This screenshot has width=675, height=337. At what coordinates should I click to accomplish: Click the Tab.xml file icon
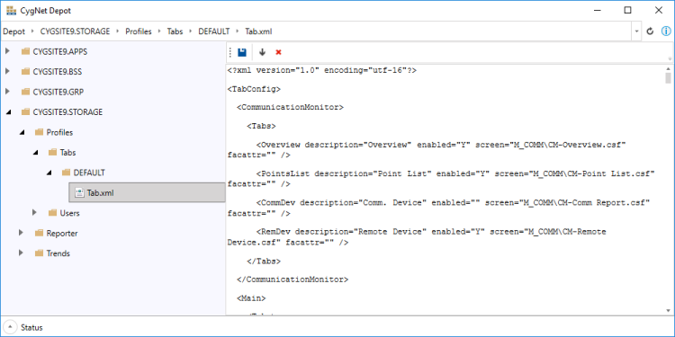coord(79,193)
